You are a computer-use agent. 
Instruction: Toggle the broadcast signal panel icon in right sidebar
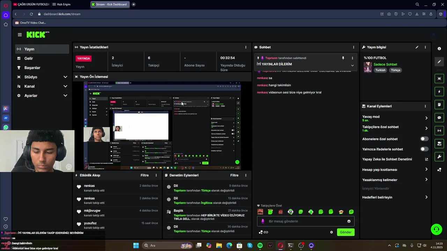pyautogui.click(x=439, y=131)
